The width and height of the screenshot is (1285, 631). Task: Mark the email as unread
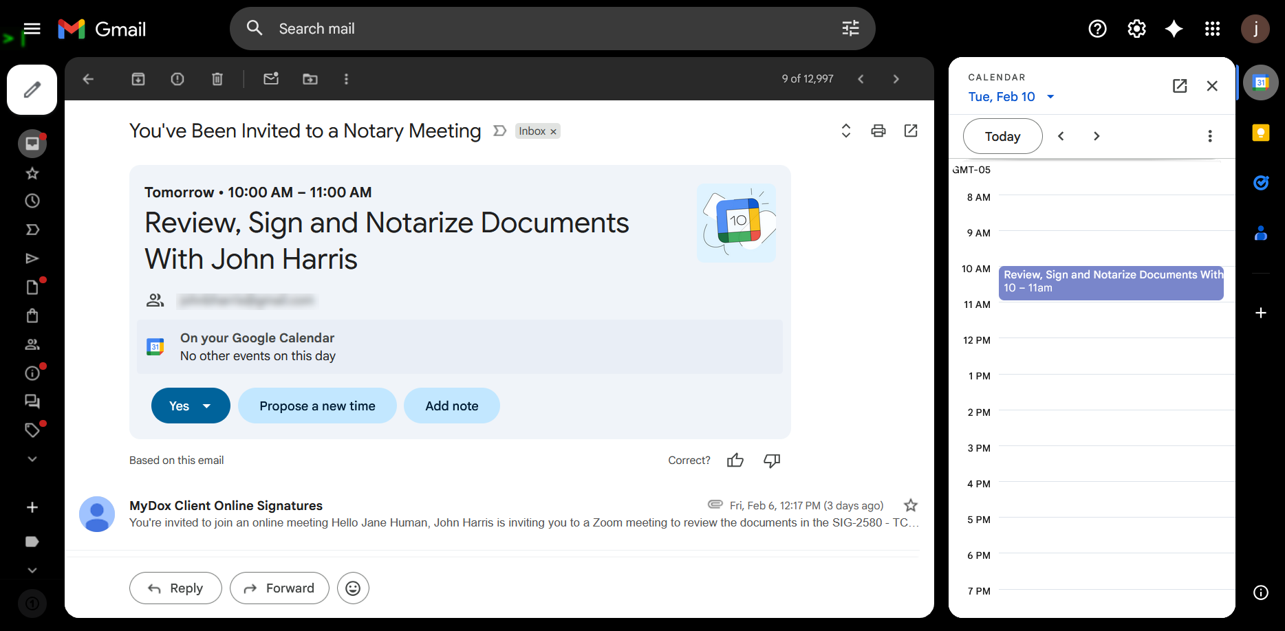click(271, 79)
